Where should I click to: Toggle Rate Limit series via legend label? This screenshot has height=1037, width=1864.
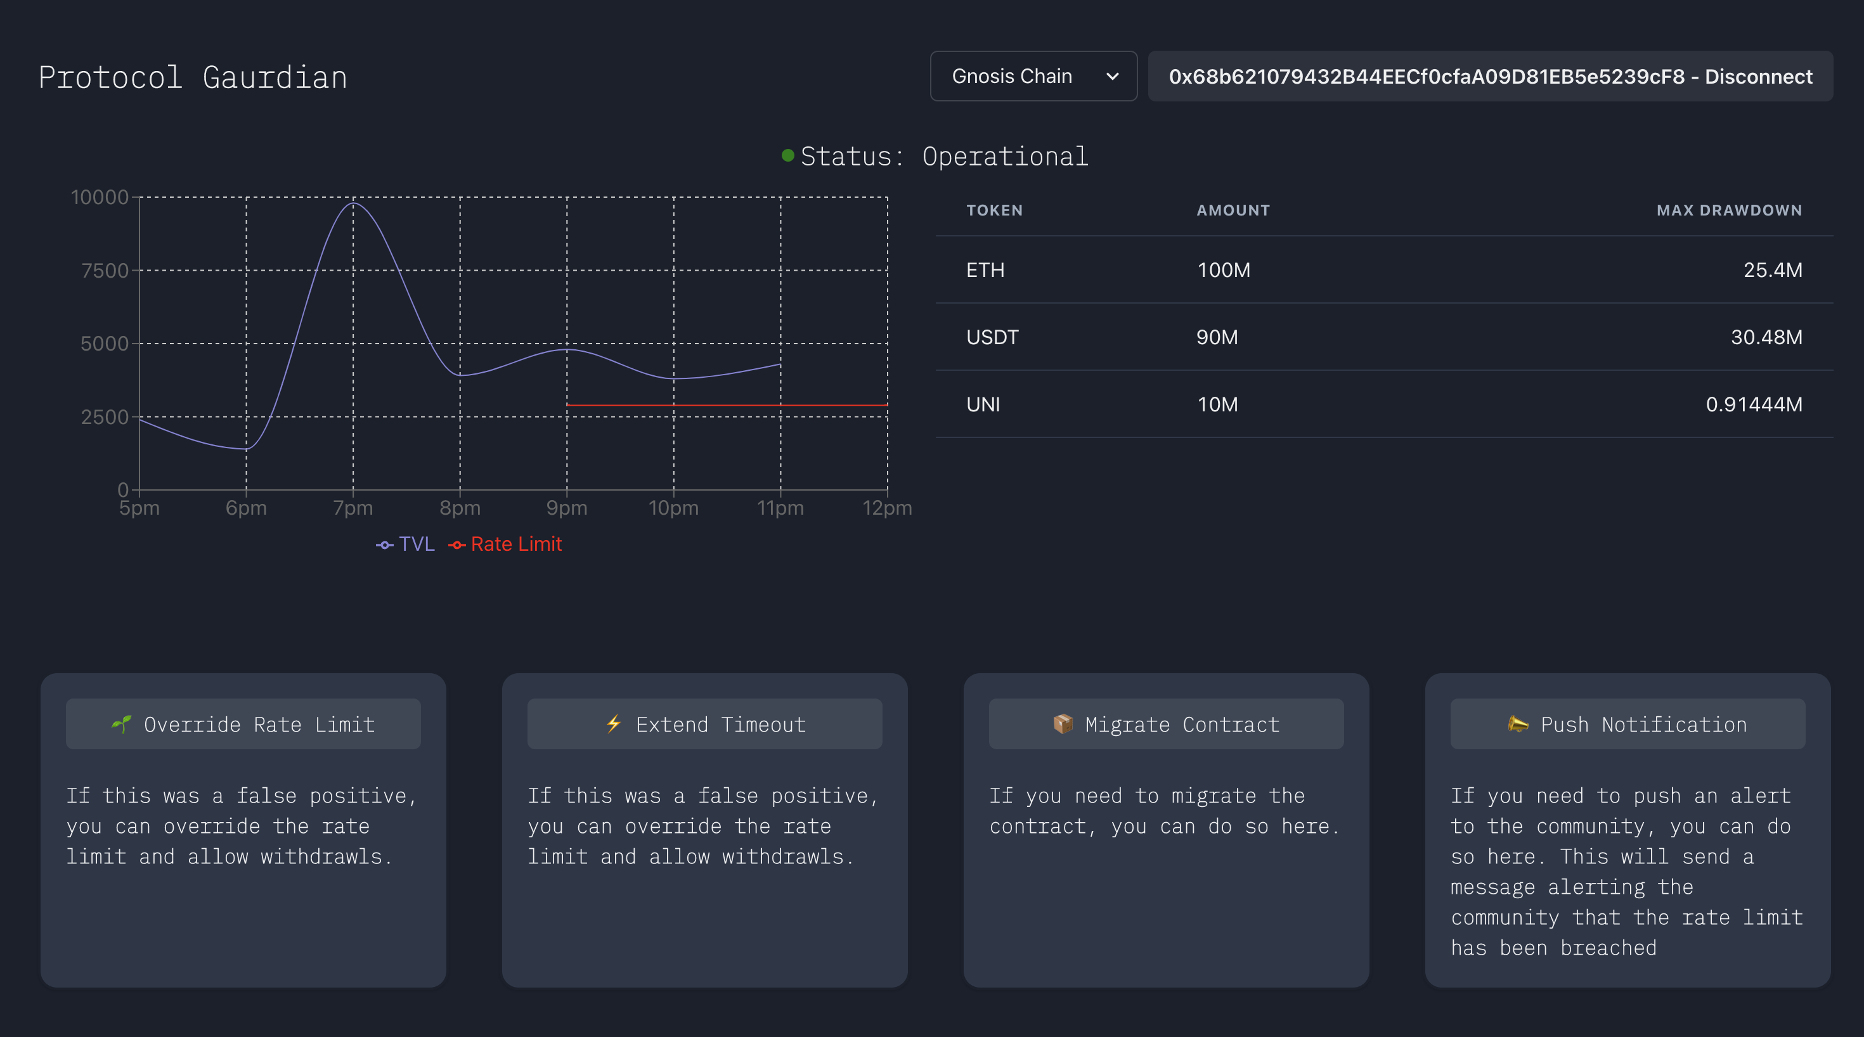tap(516, 544)
